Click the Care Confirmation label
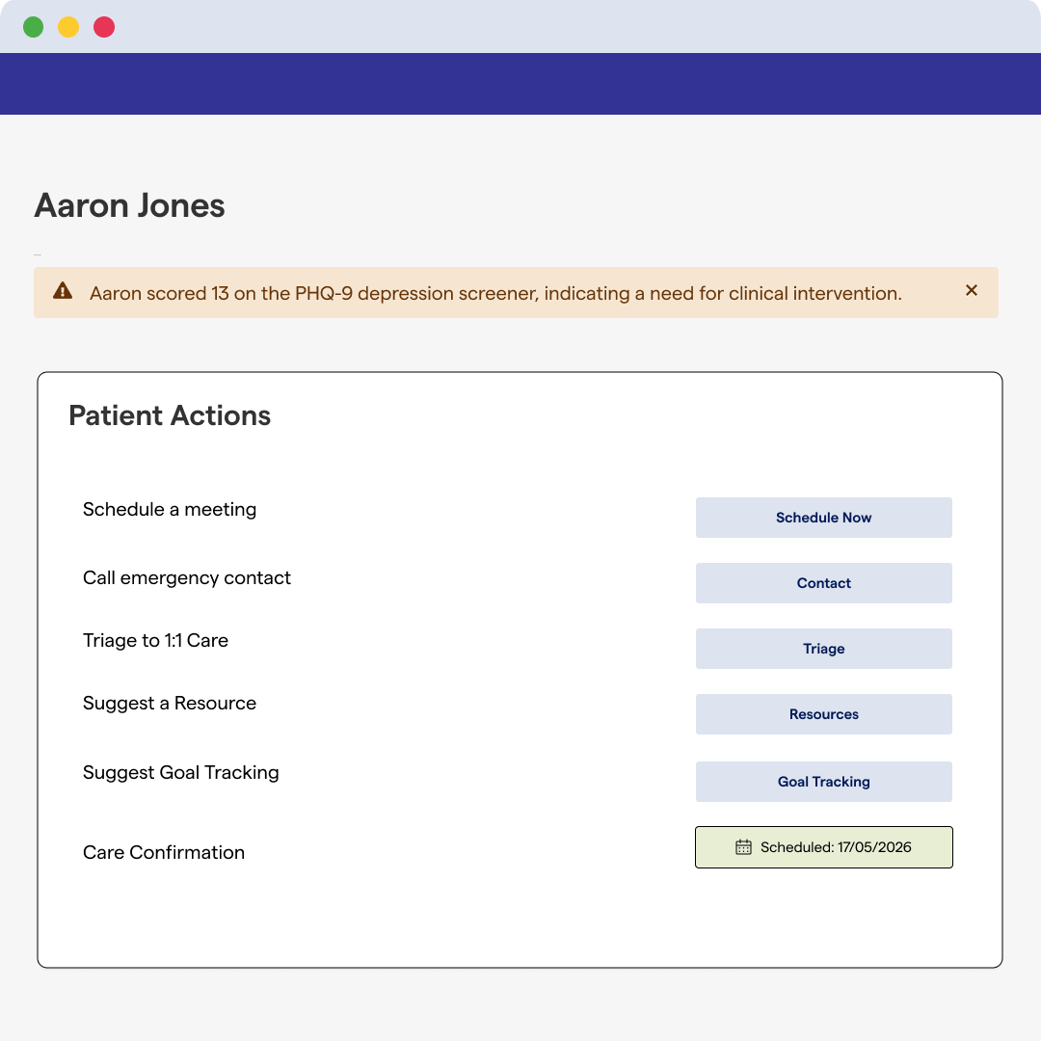 (x=164, y=852)
